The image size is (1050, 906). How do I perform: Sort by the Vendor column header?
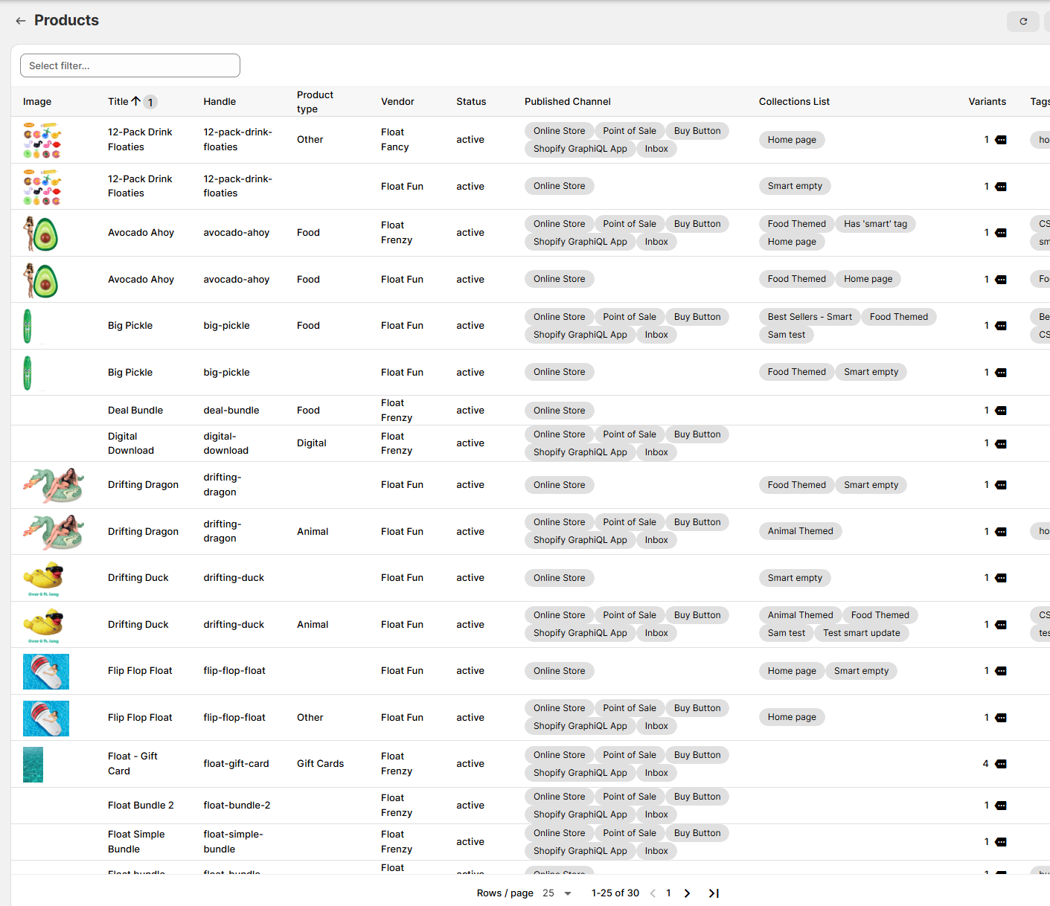(397, 102)
